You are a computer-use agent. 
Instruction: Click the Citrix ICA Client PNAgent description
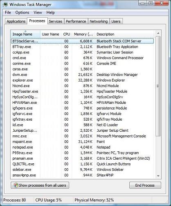click(123, 158)
